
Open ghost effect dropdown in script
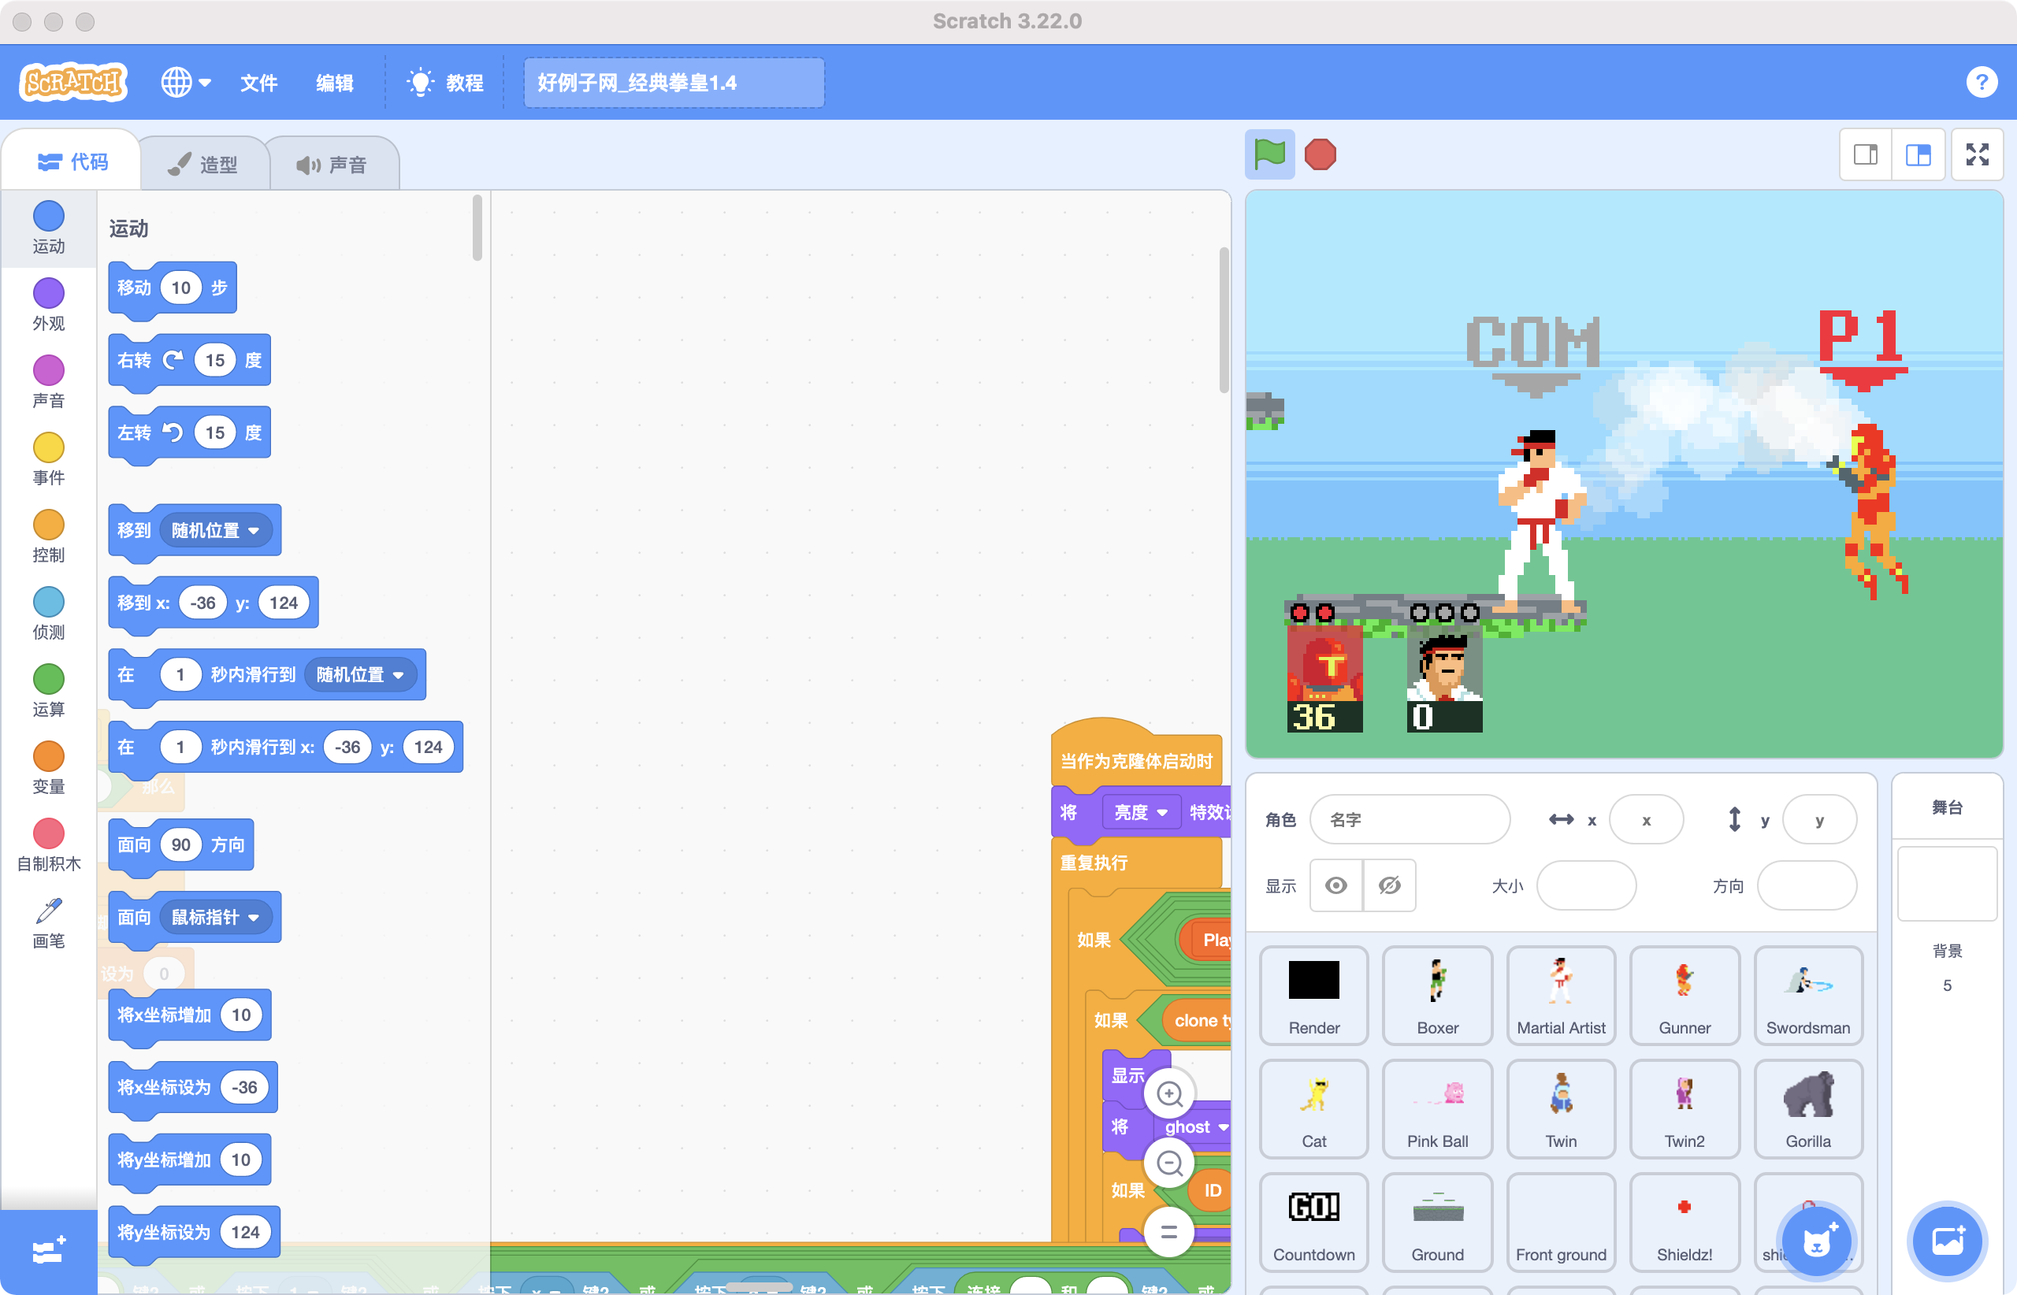[x=1194, y=1126]
